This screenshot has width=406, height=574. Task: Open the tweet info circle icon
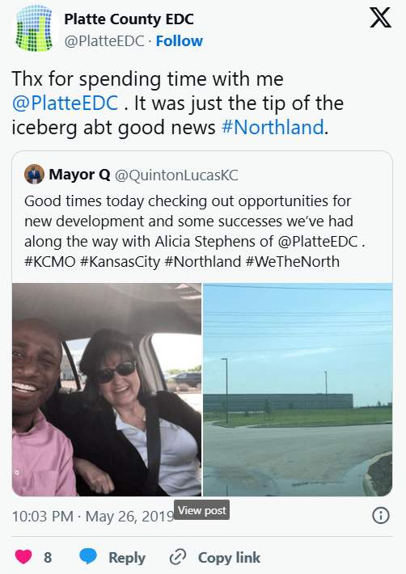[381, 516]
